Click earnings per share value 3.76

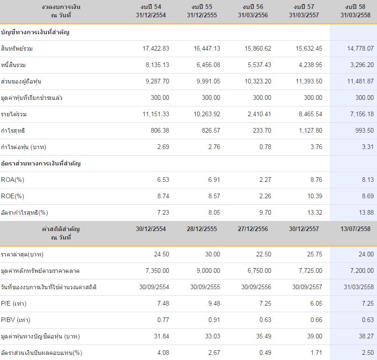coord(316,147)
